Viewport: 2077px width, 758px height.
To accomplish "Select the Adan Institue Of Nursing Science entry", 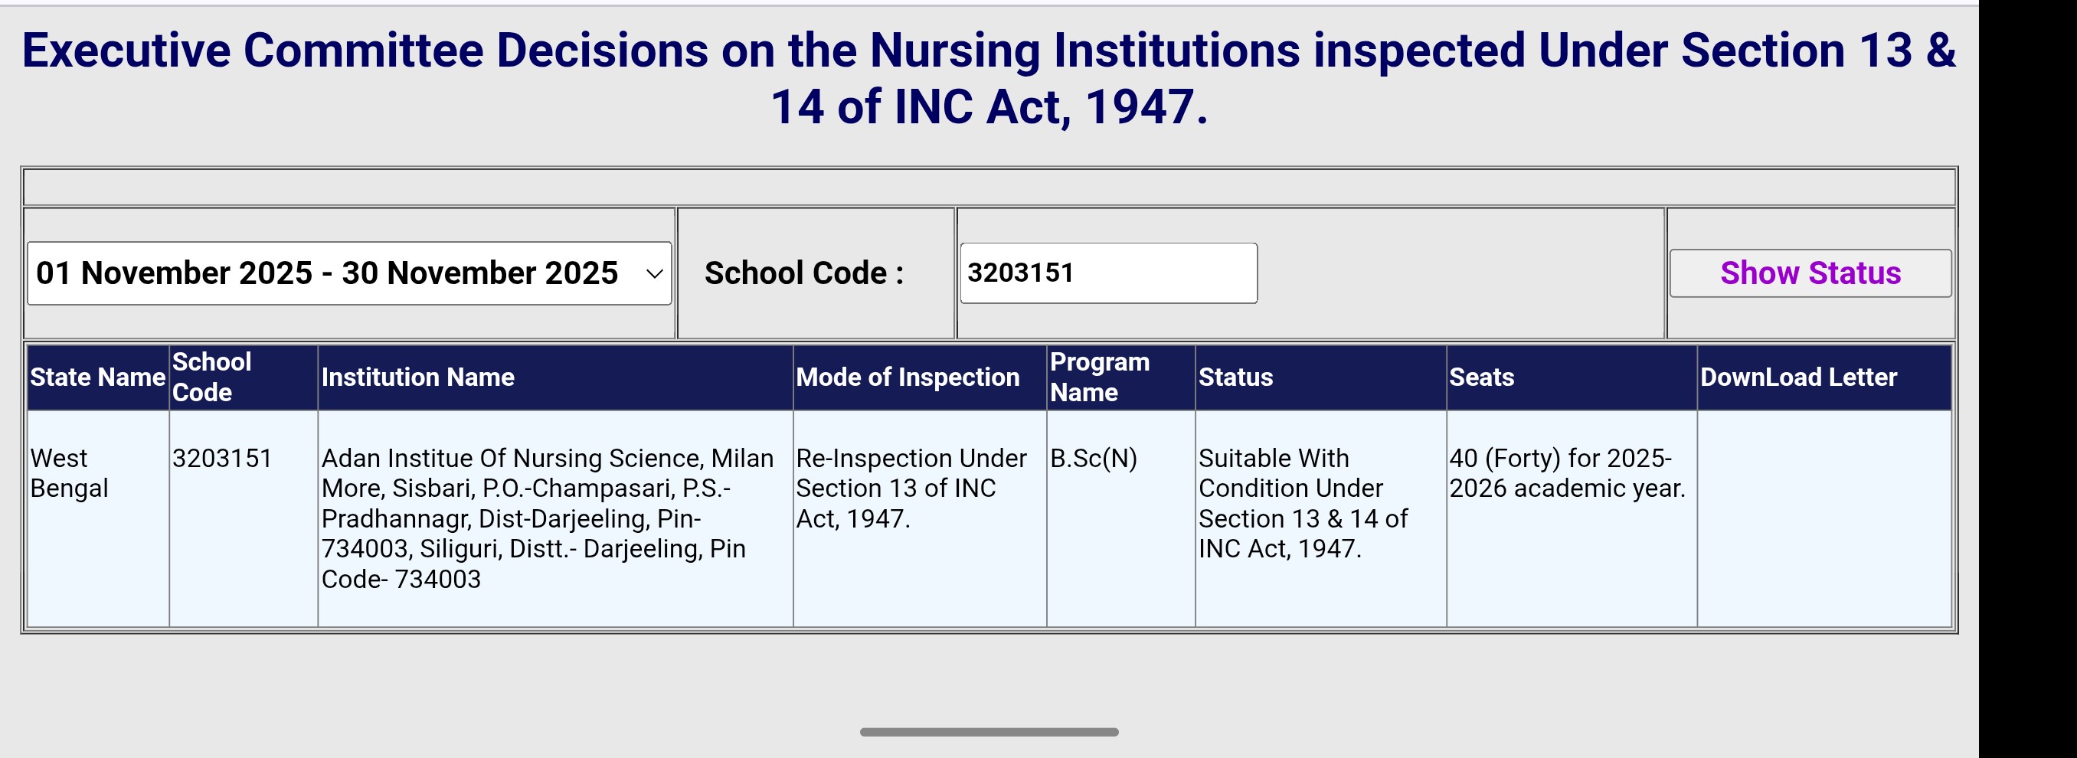I will tap(547, 518).
